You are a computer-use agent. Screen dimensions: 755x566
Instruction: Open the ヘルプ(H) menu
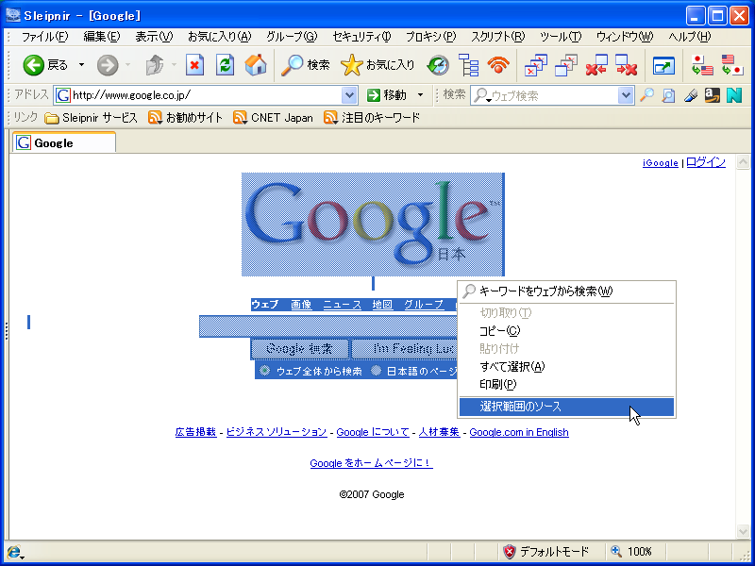(x=690, y=37)
